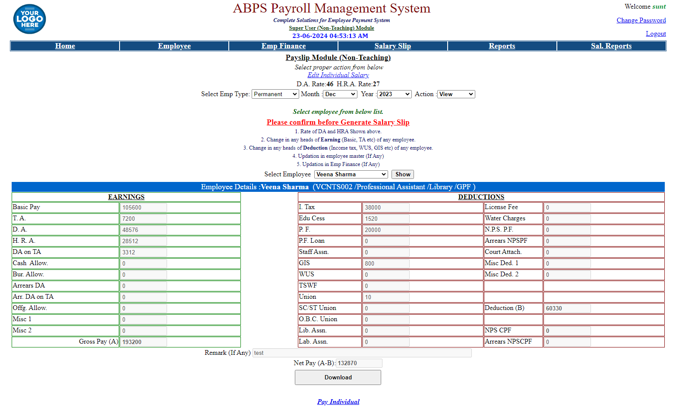Viewport: 676px width, 413px height.
Task: Click the TSWF value field
Action: tap(386, 286)
